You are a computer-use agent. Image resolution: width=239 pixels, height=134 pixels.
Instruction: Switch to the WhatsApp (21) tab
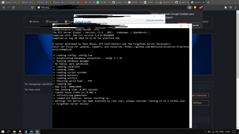[103, 2]
